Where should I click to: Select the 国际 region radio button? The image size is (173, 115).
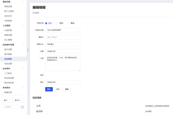tap(57, 23)
